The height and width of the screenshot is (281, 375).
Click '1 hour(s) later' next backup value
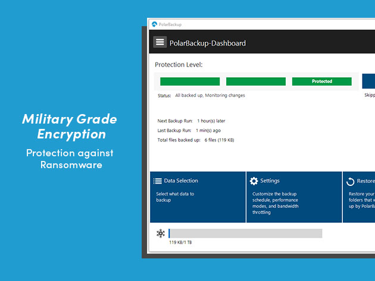pos(211,121)
